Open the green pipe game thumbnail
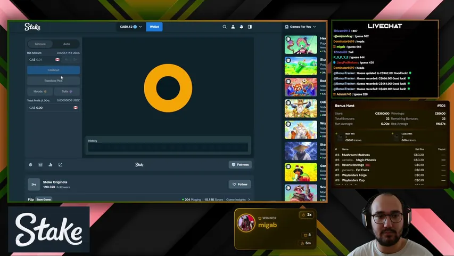The height and width of the screenshot is (256, 454). 301,66
